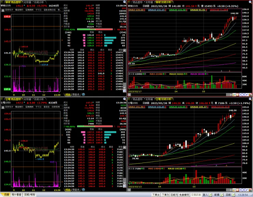This screenshot has width=253, height=197.
Task: Click the 下單列 button
Action: (165, 195)
